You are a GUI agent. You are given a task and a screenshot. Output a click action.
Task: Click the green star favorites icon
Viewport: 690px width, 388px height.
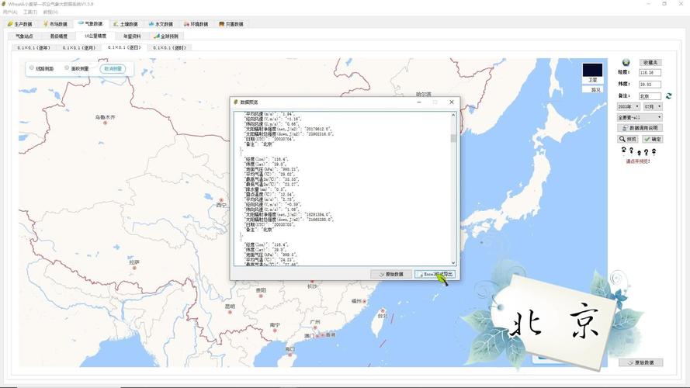coord(626,62)
